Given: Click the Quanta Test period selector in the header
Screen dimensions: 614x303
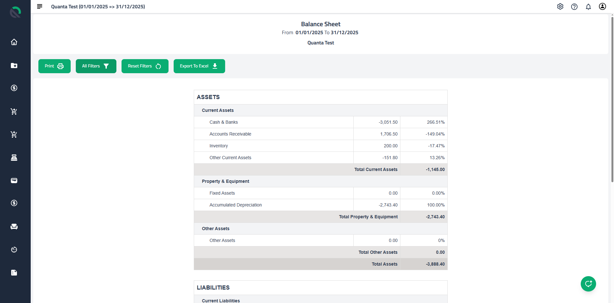Looking at the screenshot, I should pyautogui.click(x=98, y=6).
